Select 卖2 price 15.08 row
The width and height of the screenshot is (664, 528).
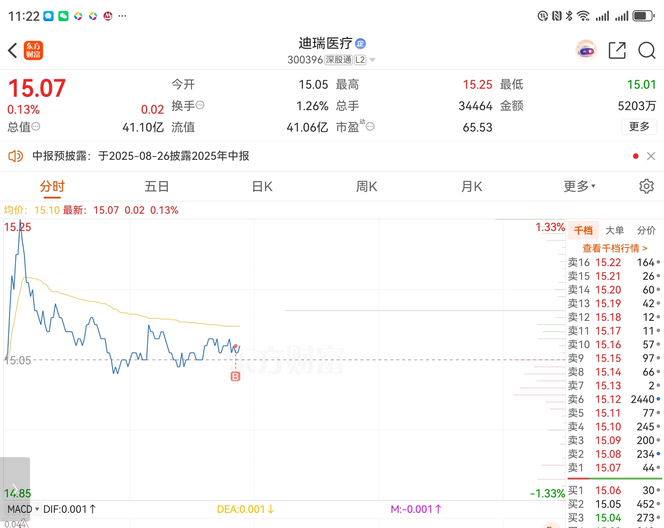pos(614,454)
